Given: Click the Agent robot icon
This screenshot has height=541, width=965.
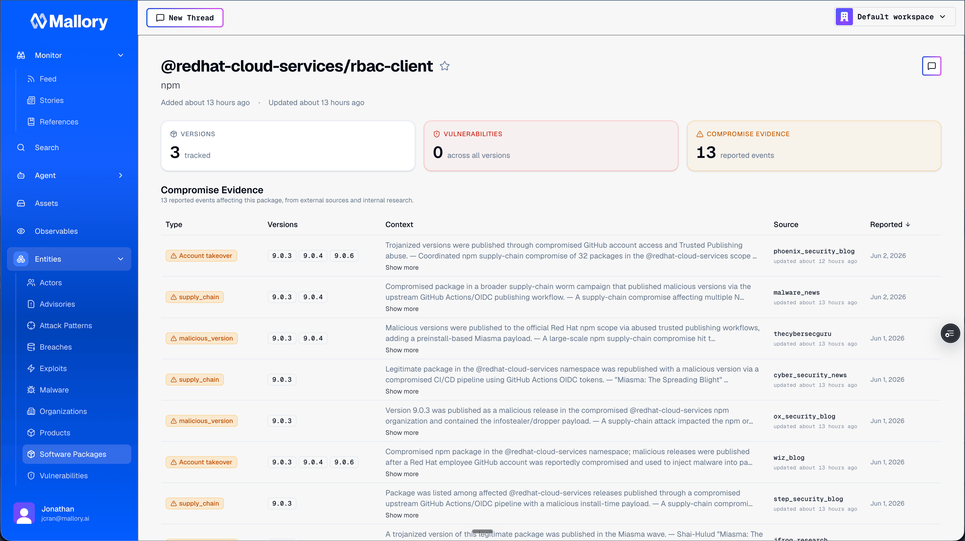Looking at the screenshot, I should (x=21, y=175).
